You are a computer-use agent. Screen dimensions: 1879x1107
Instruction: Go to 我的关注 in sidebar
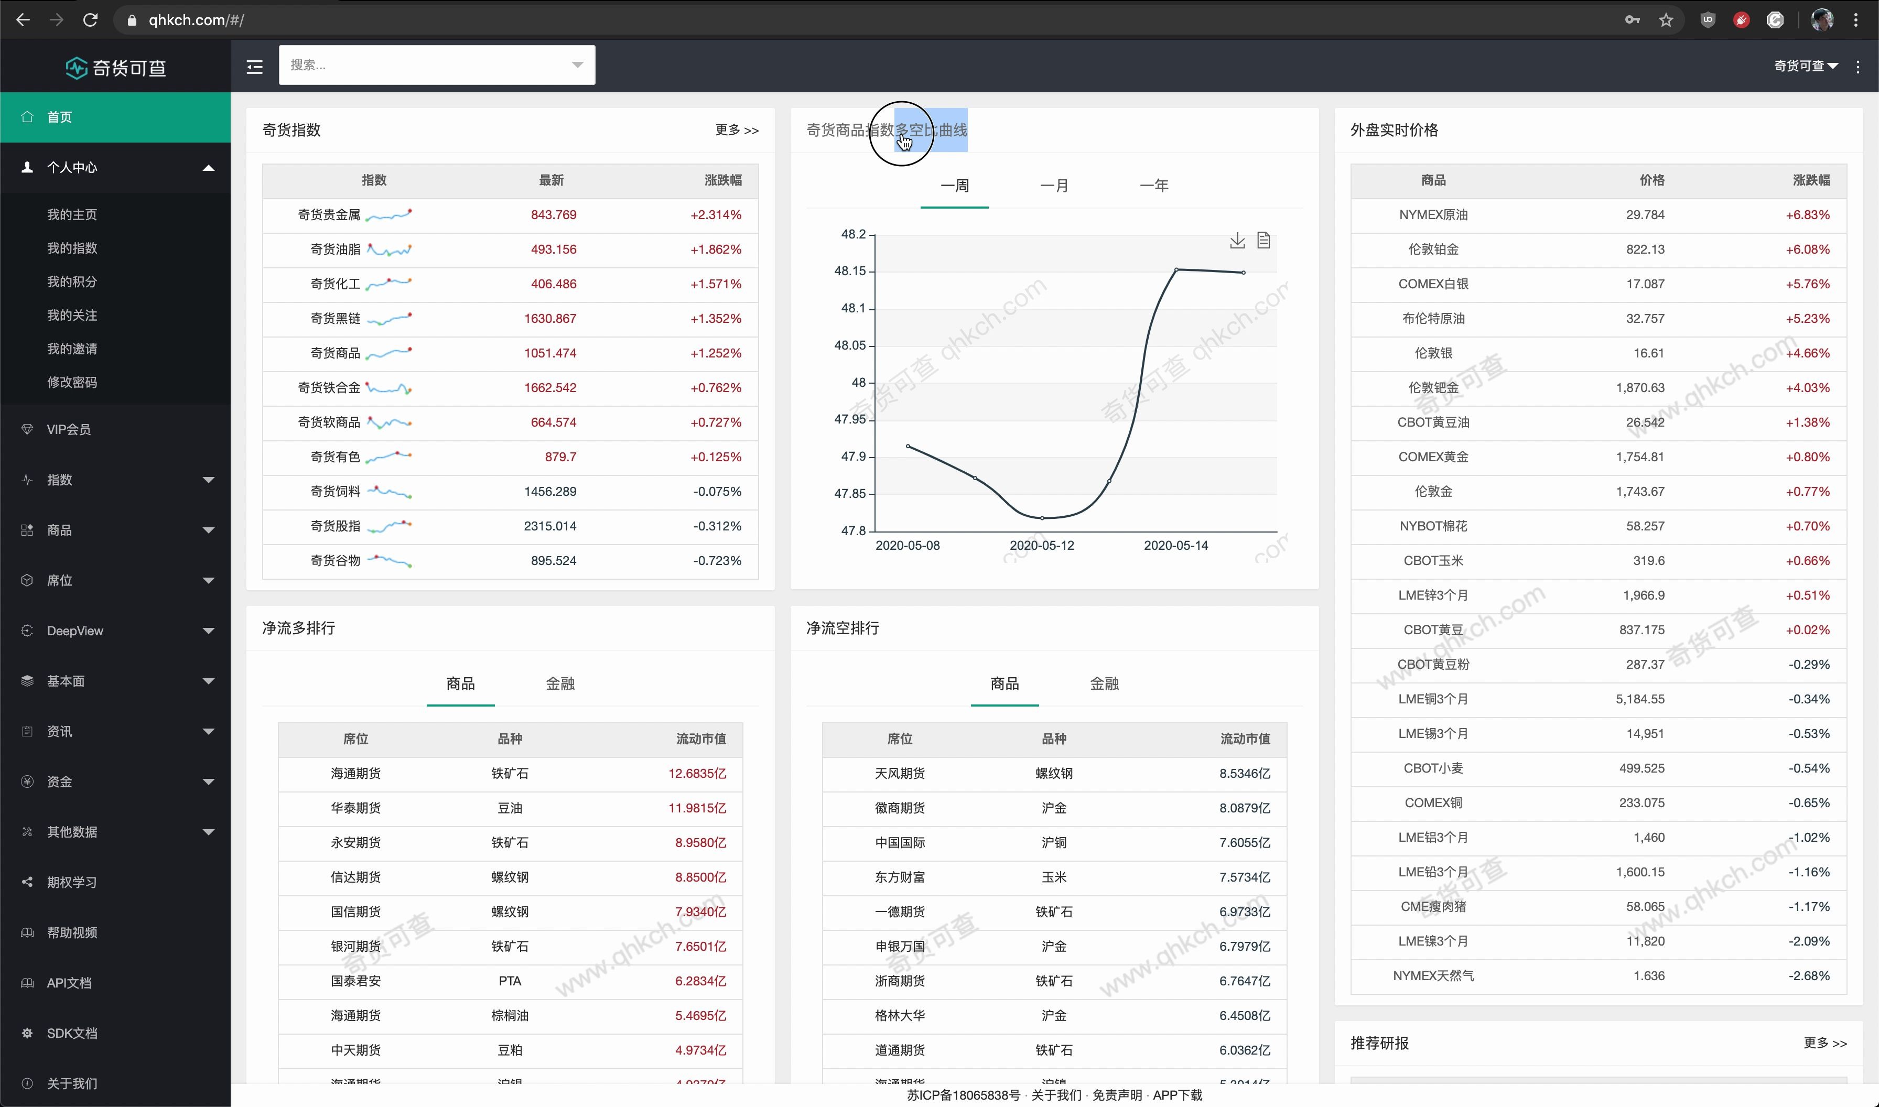pyautogui.click(x=72, y=316)
